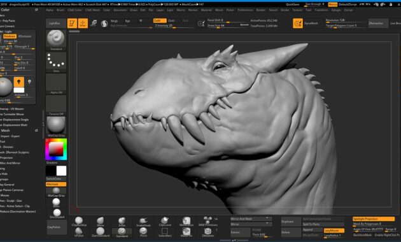Select the Inflat brush

coord(122,222)
